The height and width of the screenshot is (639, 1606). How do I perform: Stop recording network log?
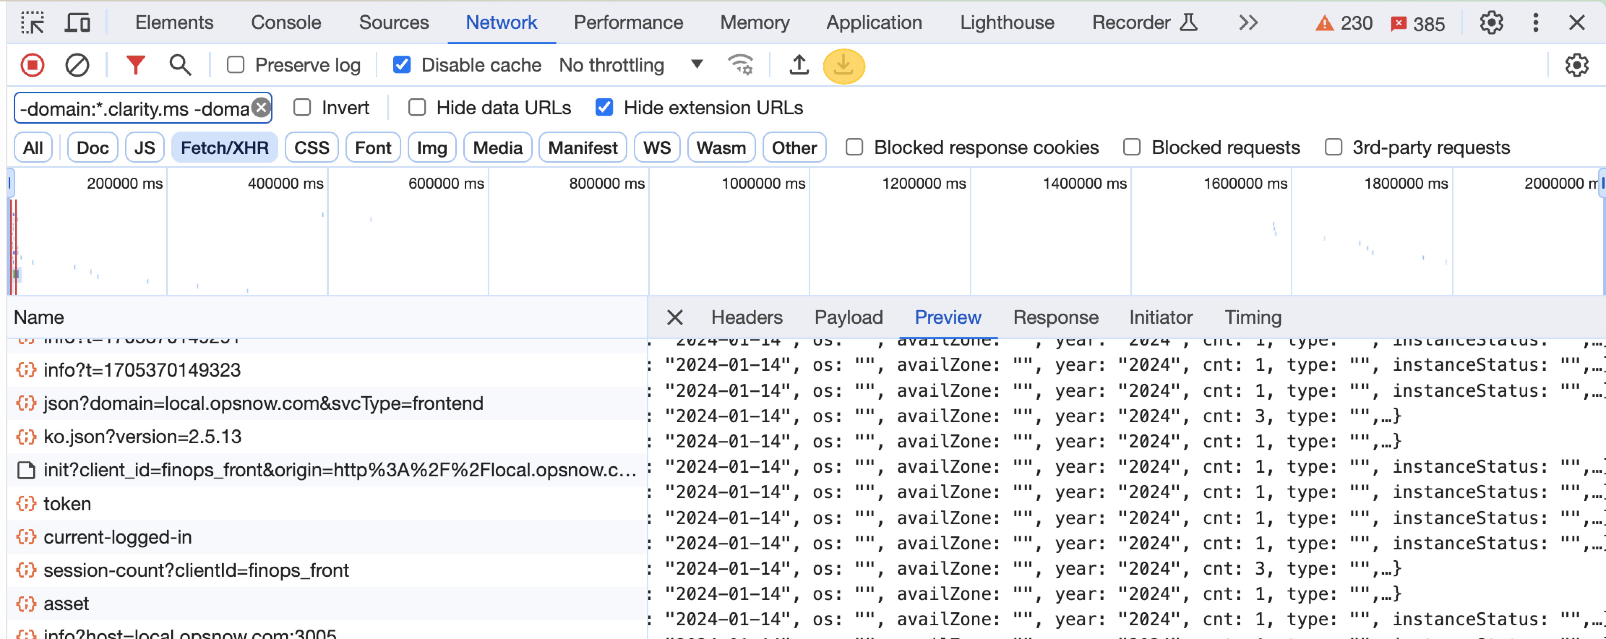pyautogui.click(x=33, y=65)
